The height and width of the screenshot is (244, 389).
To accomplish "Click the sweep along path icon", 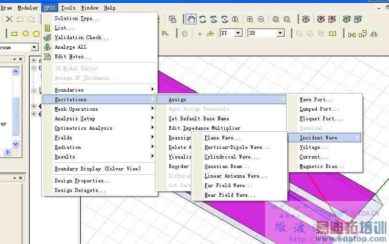I will point(165,33).
